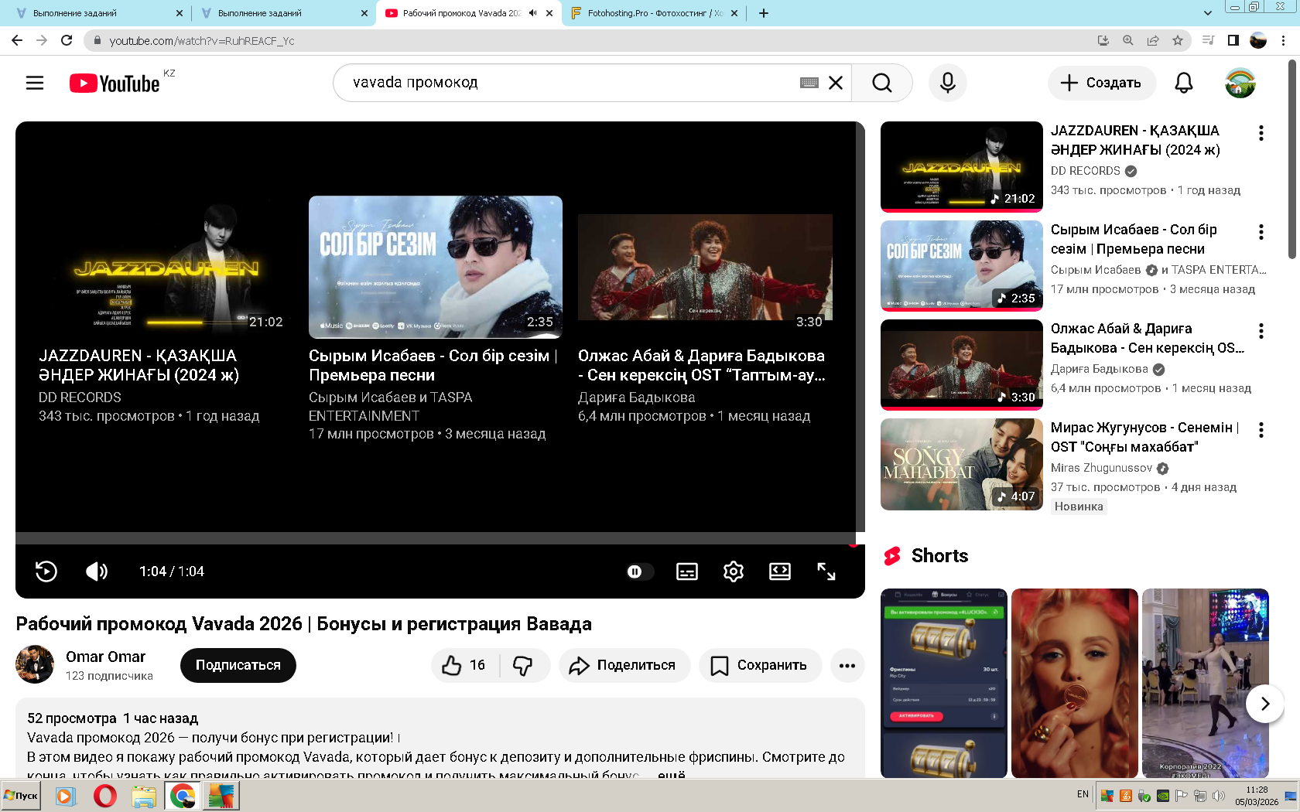Open the hamburger guide menu
1300x812 pixels.
click(35, 83)
